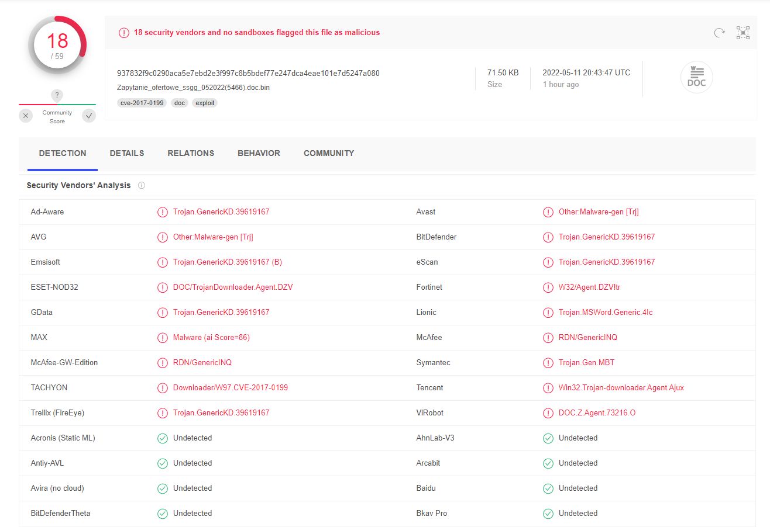Click the red alert icon in banner

[123, 33]
